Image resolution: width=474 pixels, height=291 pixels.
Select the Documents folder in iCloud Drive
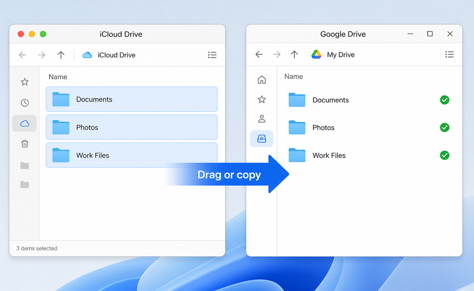pos(132,99)
